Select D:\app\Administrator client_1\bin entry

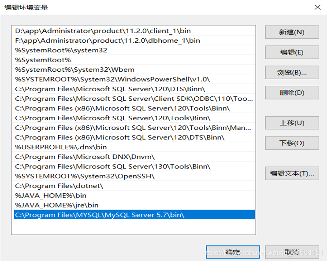(x=134, y=31)
